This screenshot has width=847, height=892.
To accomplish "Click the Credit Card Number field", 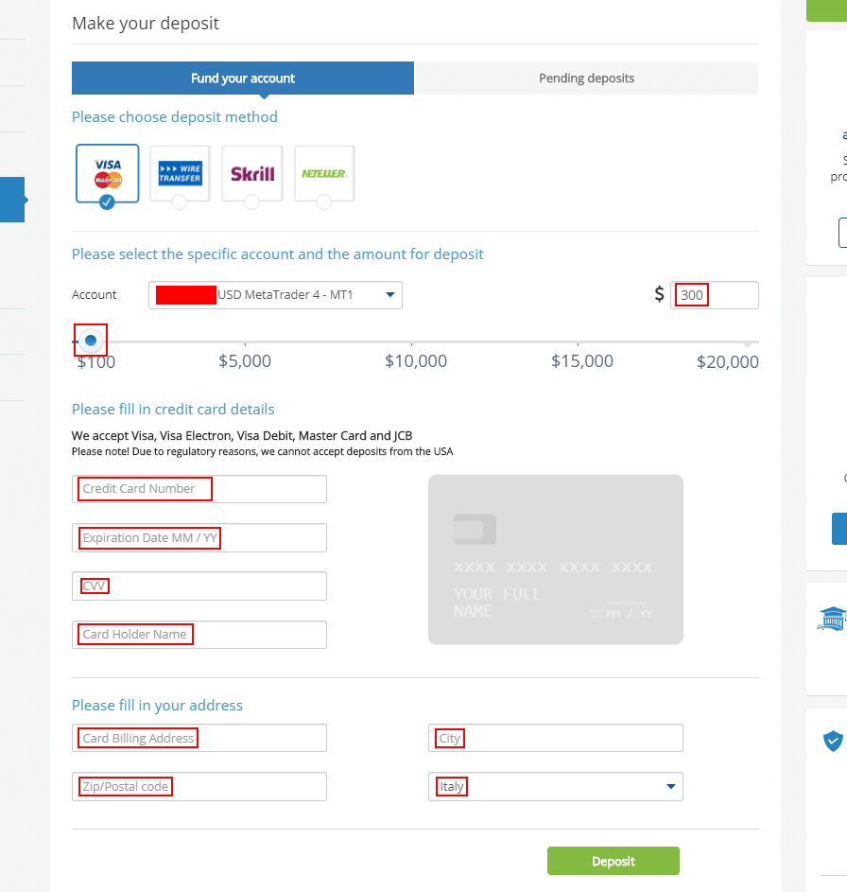I will click(x=199, y=489).
